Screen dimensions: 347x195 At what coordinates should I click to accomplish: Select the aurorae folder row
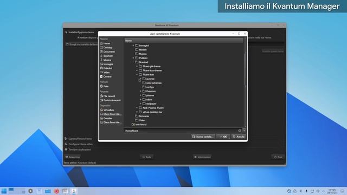tap(148, 79)
